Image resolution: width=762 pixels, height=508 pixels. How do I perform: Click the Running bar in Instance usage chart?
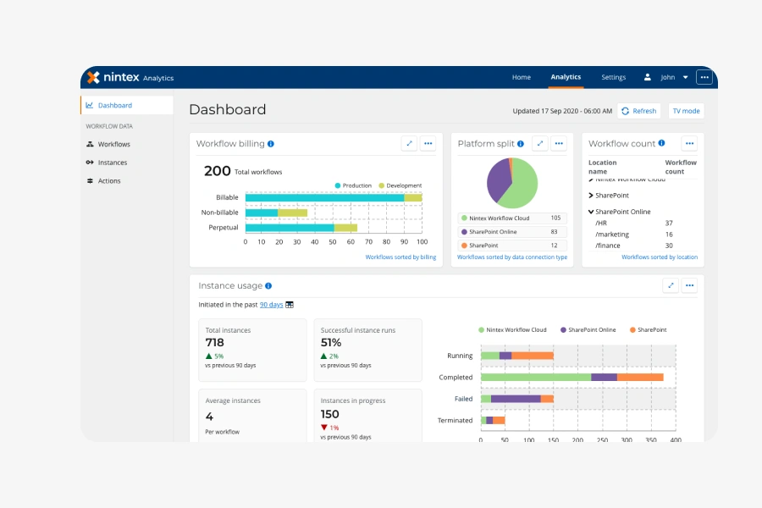tap(517, 356)
